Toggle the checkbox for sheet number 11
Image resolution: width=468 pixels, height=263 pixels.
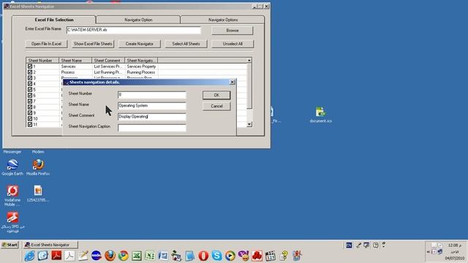click(30, 124)
